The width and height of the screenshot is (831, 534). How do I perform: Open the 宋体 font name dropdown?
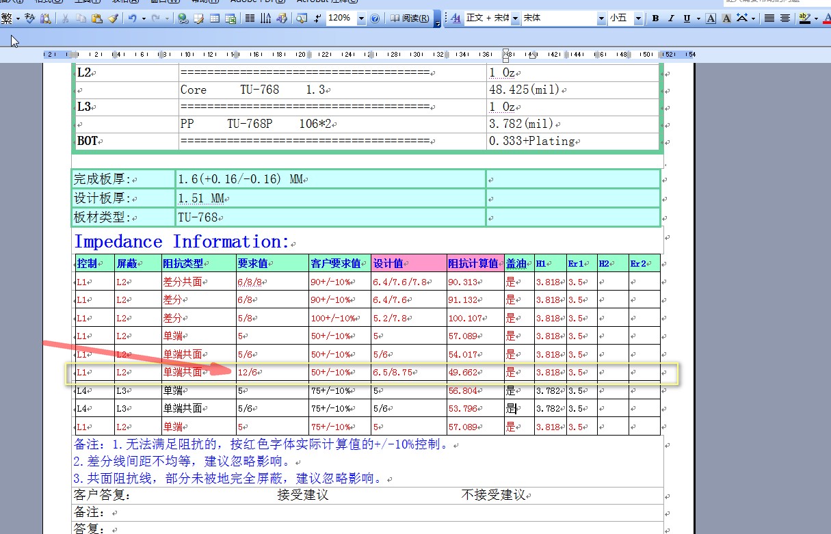coord(601,18)
